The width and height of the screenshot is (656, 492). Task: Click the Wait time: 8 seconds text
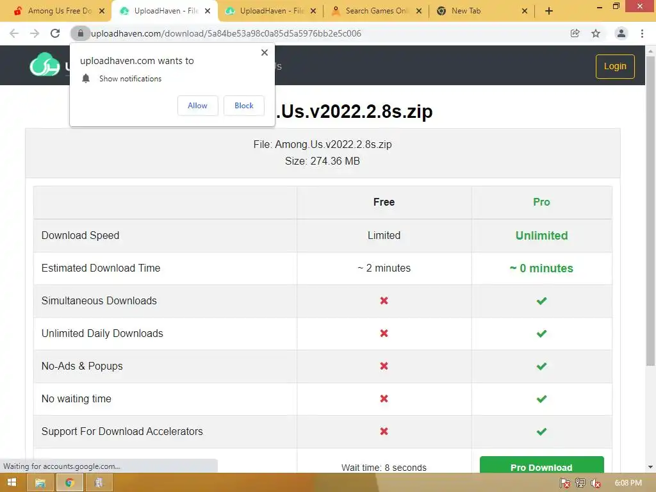384,468
